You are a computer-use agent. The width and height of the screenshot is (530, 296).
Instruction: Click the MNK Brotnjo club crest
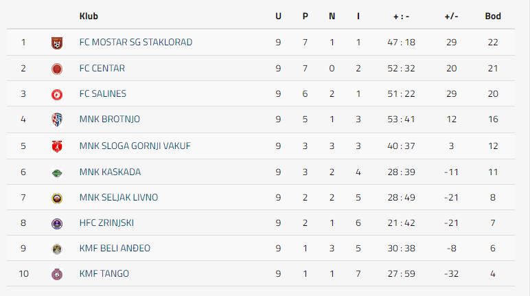pyautogui.click(x=57, y=119)
